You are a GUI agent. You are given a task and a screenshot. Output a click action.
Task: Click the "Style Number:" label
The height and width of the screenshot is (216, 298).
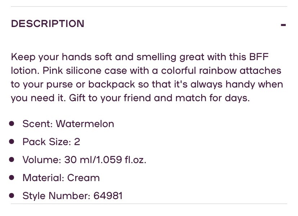point(57,196)
